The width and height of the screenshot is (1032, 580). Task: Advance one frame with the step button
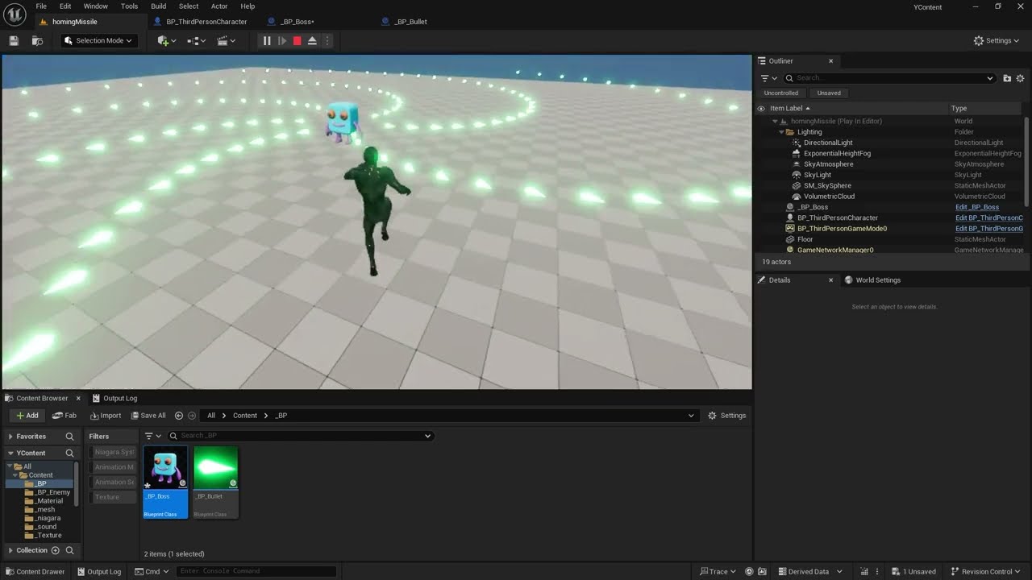click(282, 41)
